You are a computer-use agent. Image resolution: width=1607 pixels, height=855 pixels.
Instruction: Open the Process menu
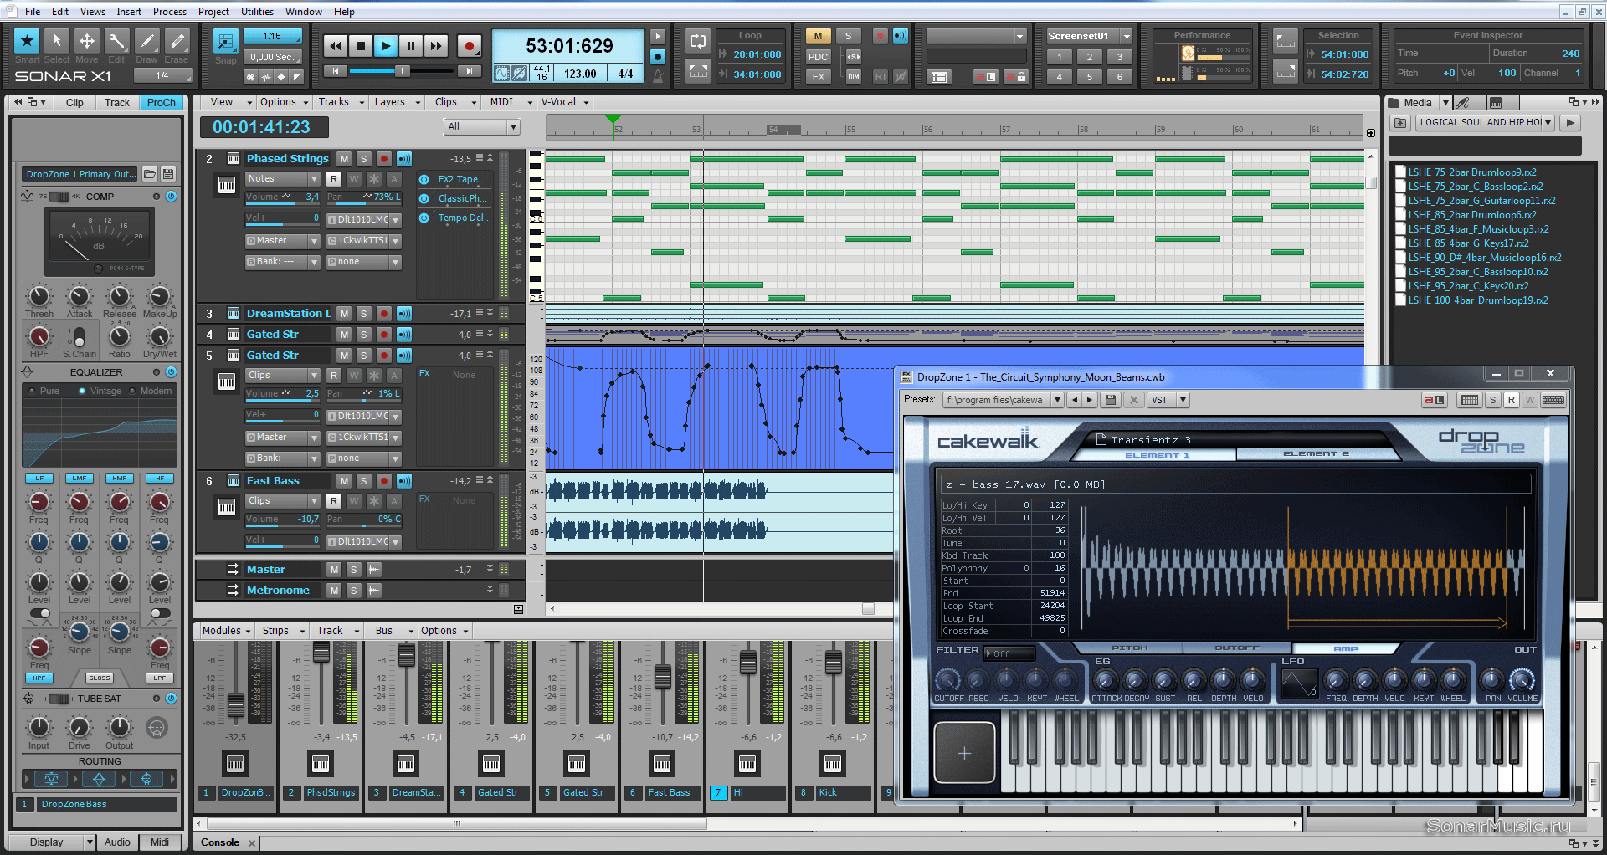tap(169, 12)
